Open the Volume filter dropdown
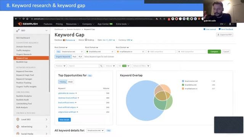Viewport: 244px width, 137px height. (110, 66)
